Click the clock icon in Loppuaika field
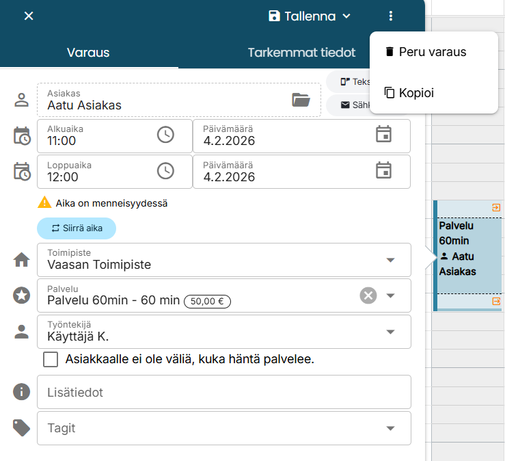The height and width of the screenshot is (461, 505). point(165,171)
